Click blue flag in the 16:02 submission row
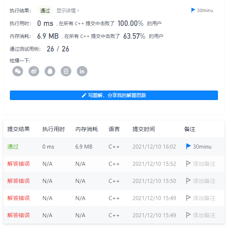 pos(188,146)
